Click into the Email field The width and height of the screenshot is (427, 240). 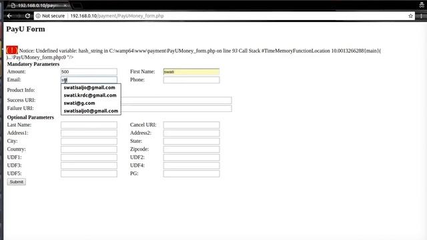coord(89,80)
